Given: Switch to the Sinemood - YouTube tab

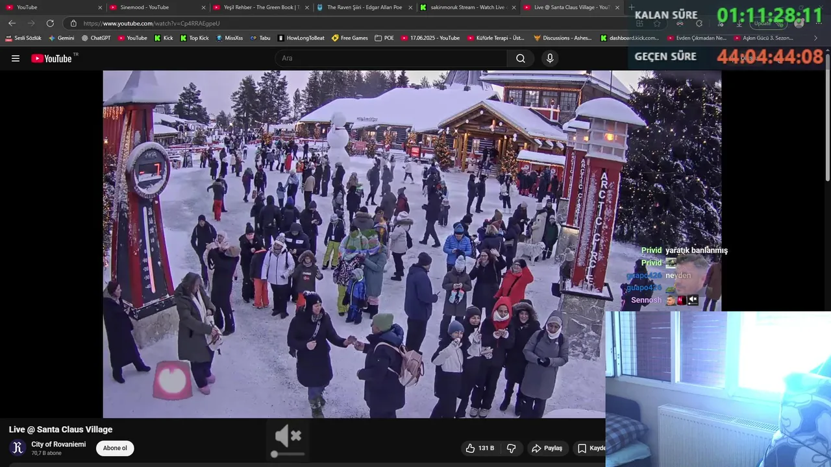Looking at the screenshot, I should [156, 7].
